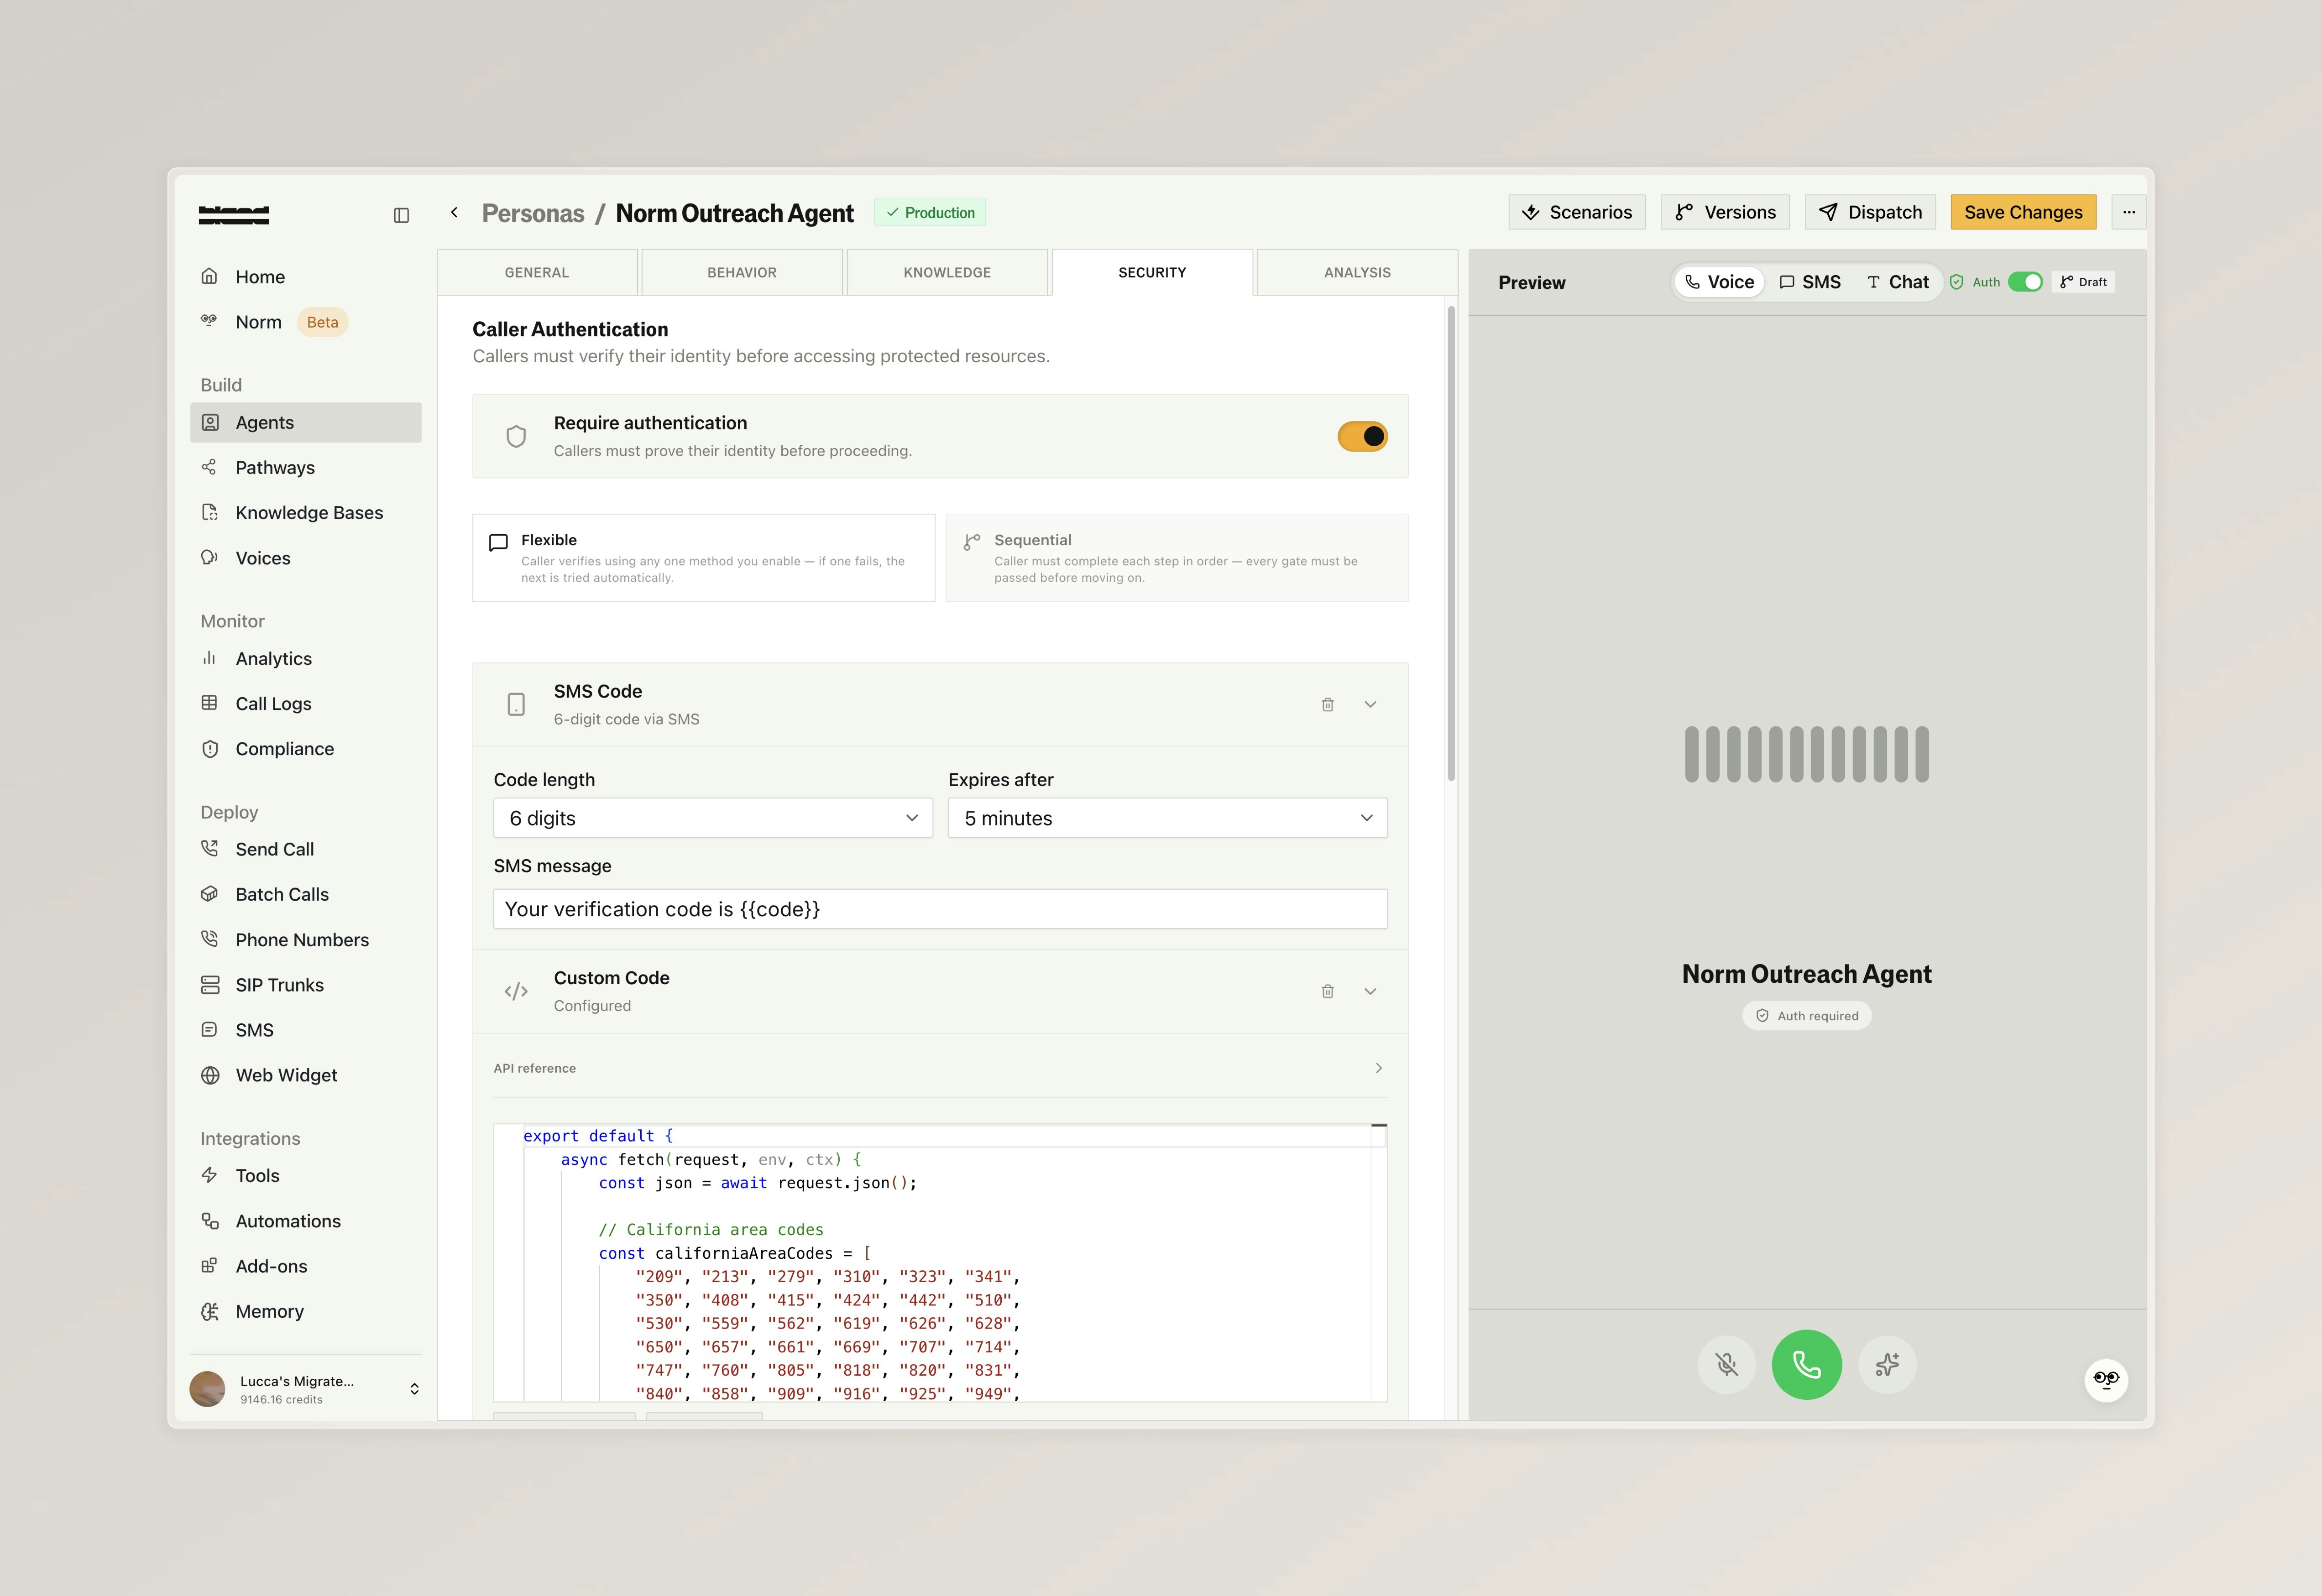The height and width of the screenshot is (1596, 2322).
Task: Open the Chat preview mode
Action: coord(1897,281)
